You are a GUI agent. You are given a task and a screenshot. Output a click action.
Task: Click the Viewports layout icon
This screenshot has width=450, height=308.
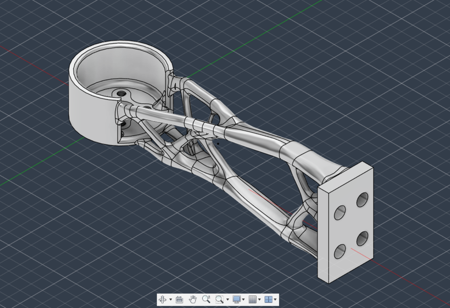tap(268, 299)
